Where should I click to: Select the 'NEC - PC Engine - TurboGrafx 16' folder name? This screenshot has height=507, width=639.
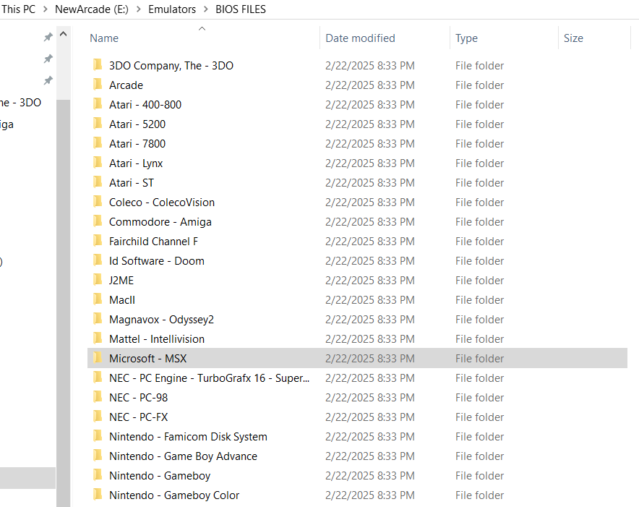click(209, 378)
